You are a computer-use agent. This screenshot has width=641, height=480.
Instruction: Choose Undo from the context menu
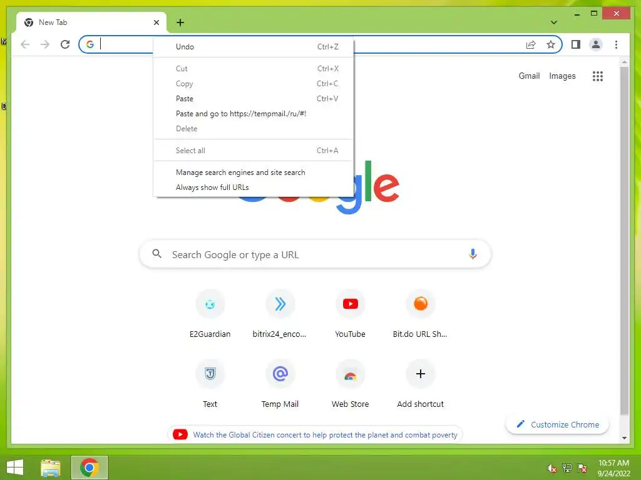click(x=254, y=46)
